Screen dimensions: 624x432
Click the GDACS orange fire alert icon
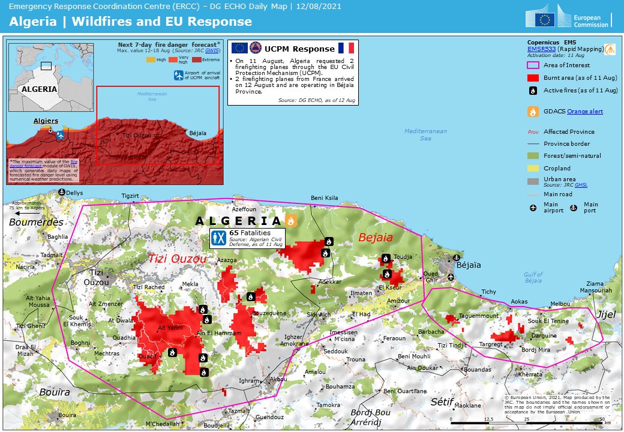(x=533, y=111)
